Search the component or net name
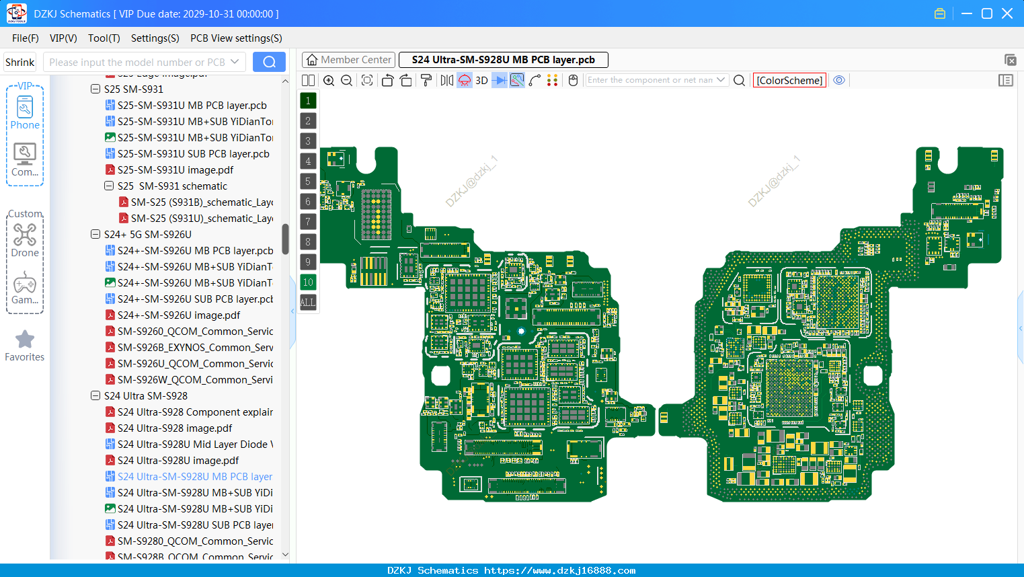The height and width of the screenshot is (577, 1024). click(x=739, y=80)
